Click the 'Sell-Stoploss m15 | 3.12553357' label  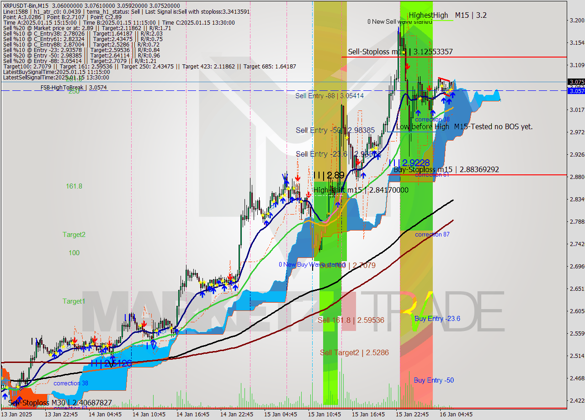point(400,52)
